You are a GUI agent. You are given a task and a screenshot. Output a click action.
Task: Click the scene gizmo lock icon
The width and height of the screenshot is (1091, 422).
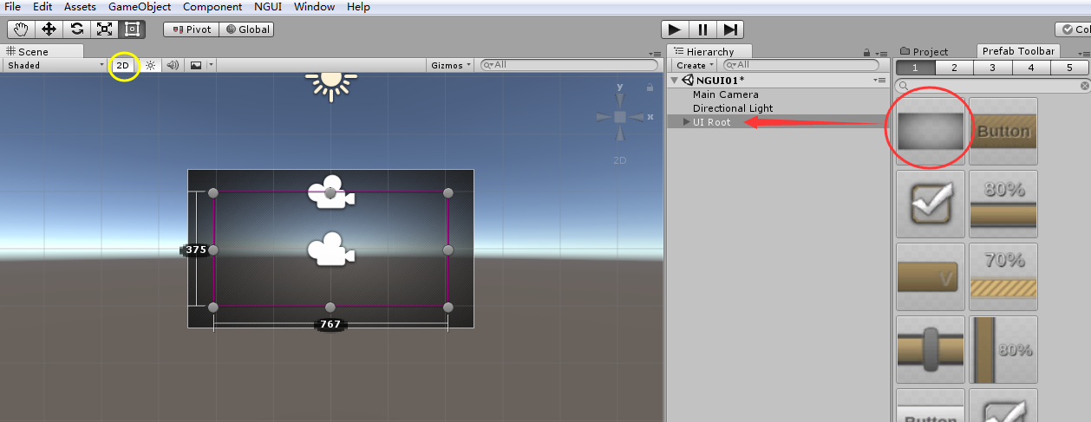tap(650, 87)
